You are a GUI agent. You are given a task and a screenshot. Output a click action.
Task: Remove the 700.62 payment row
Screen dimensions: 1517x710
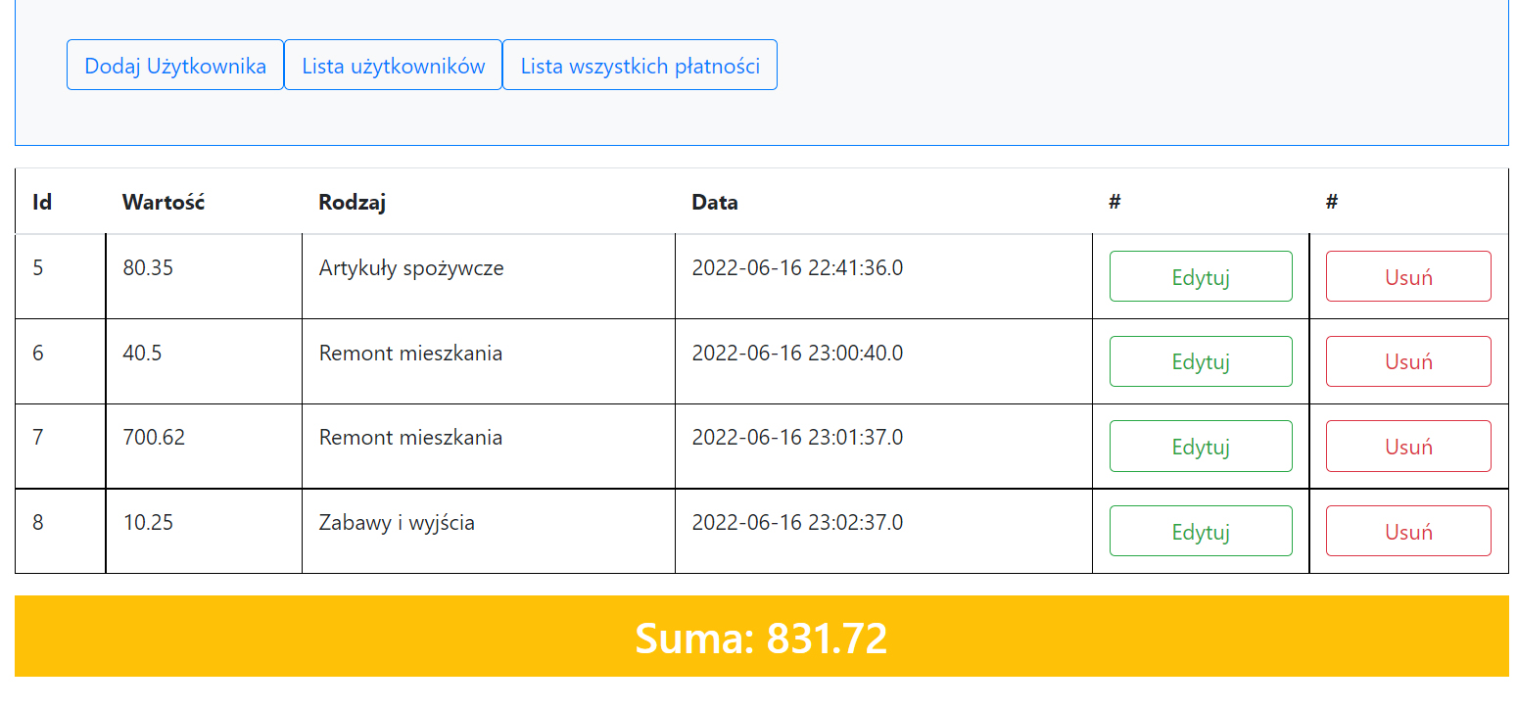pyautogui.click(x=1408, y=447)
